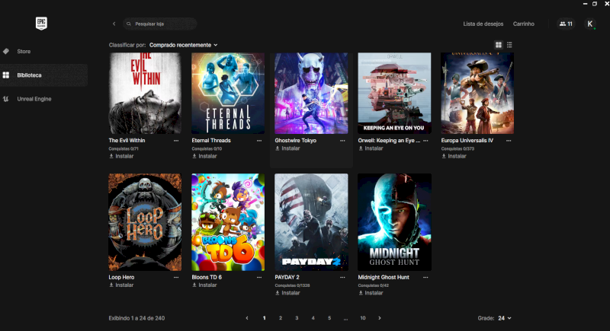Viewport: 610px width, 331px height.
Task: Open the Comprado recentemente sort dropdown
Action: pyautogui.click(x=183, y=45)
